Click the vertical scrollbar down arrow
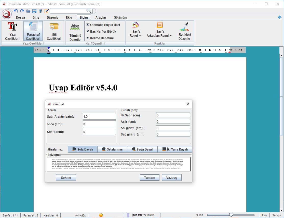 click(281, 210)
